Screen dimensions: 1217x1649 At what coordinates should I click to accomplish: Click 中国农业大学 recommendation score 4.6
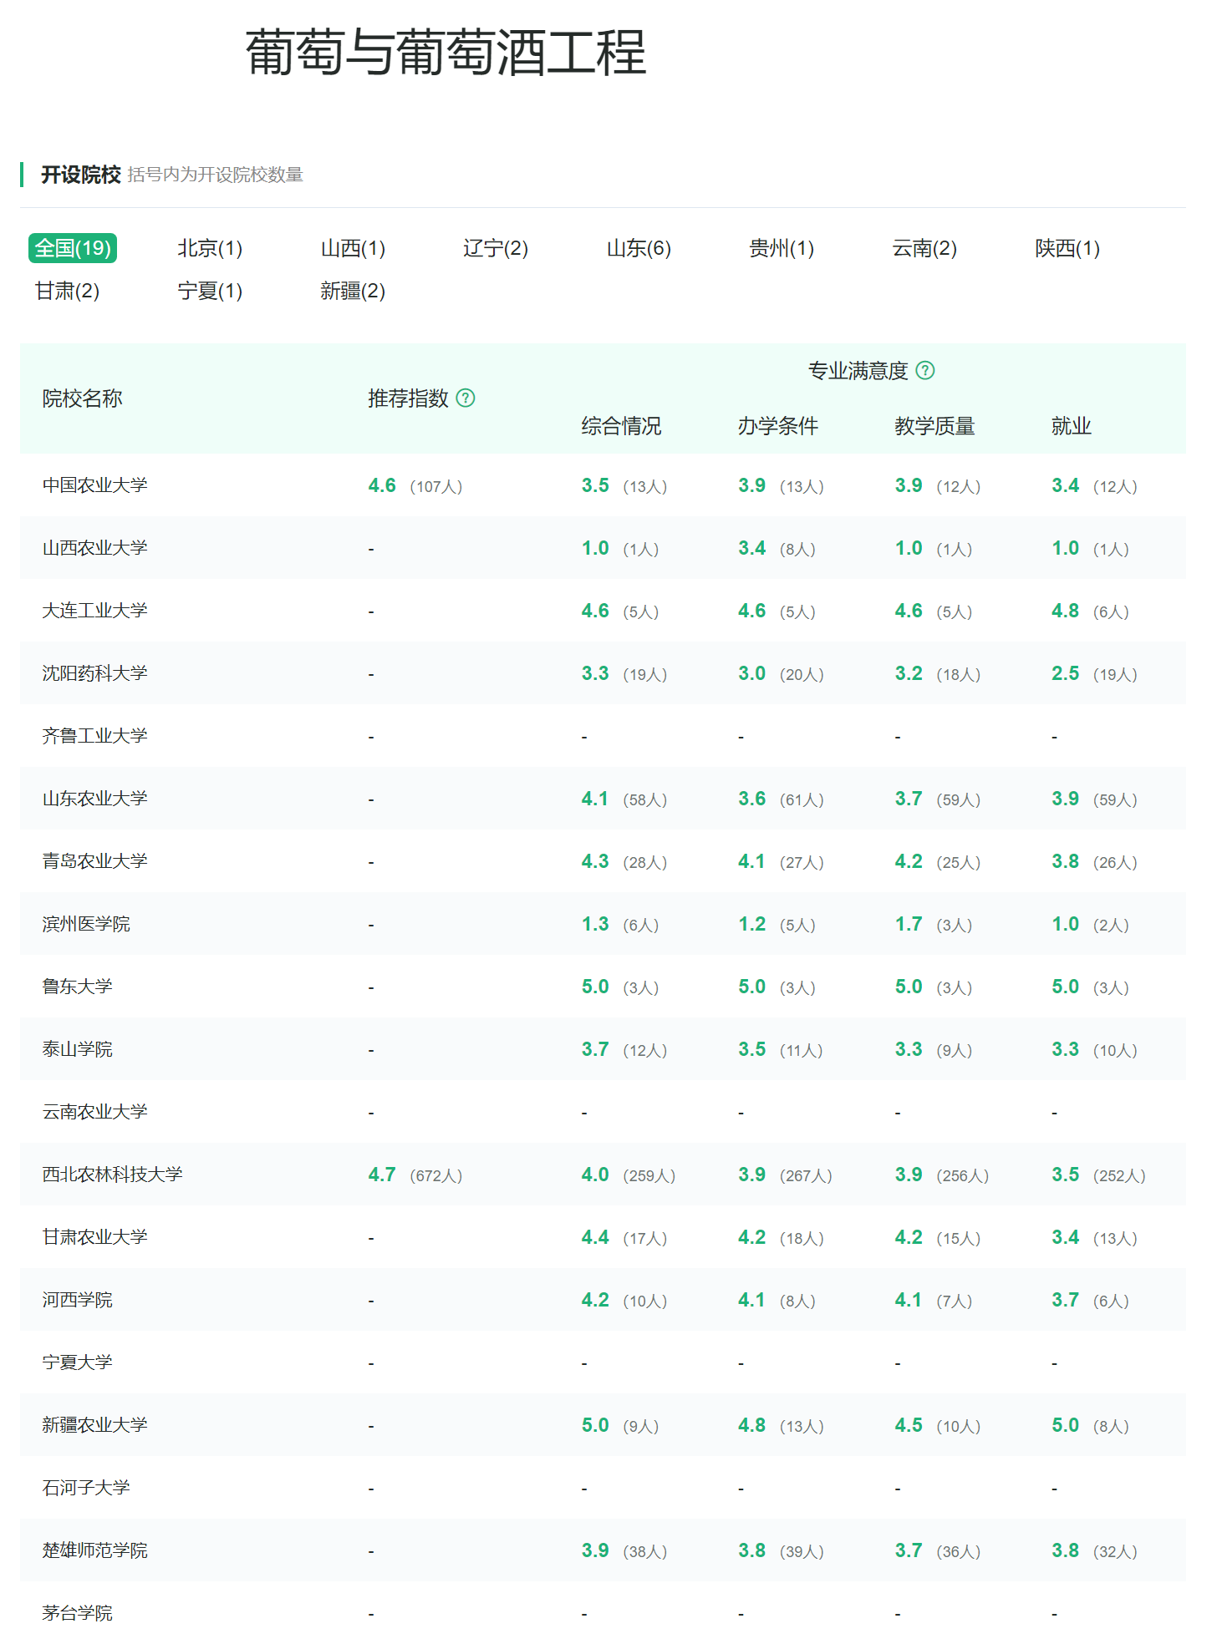pos(382,485)
